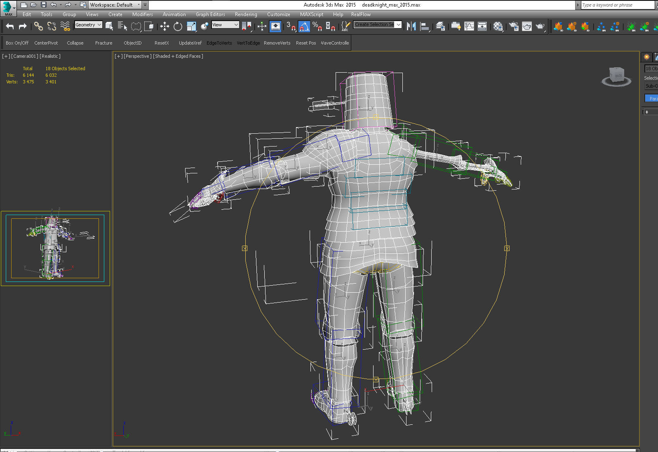The width and height of the screenshot is (658, 452).
Task: Open the Edit Named Selection Sets icon
Action: pos(345,26)
